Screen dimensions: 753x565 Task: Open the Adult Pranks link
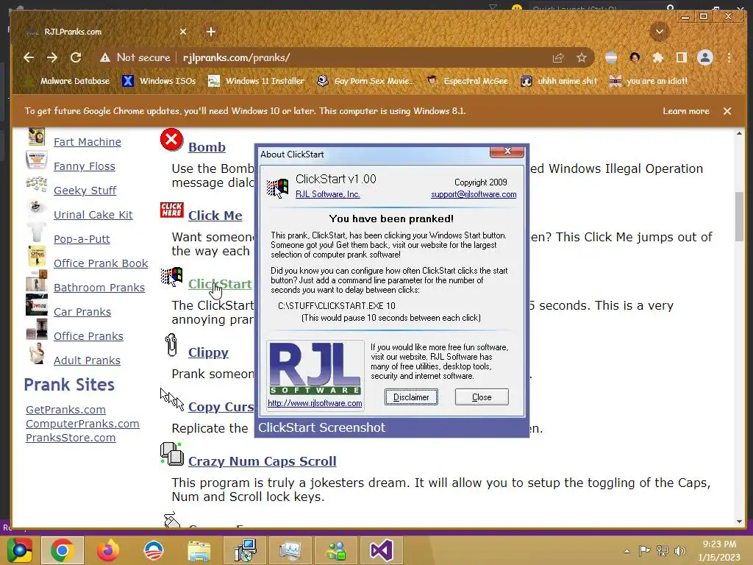tap(87, 360)
